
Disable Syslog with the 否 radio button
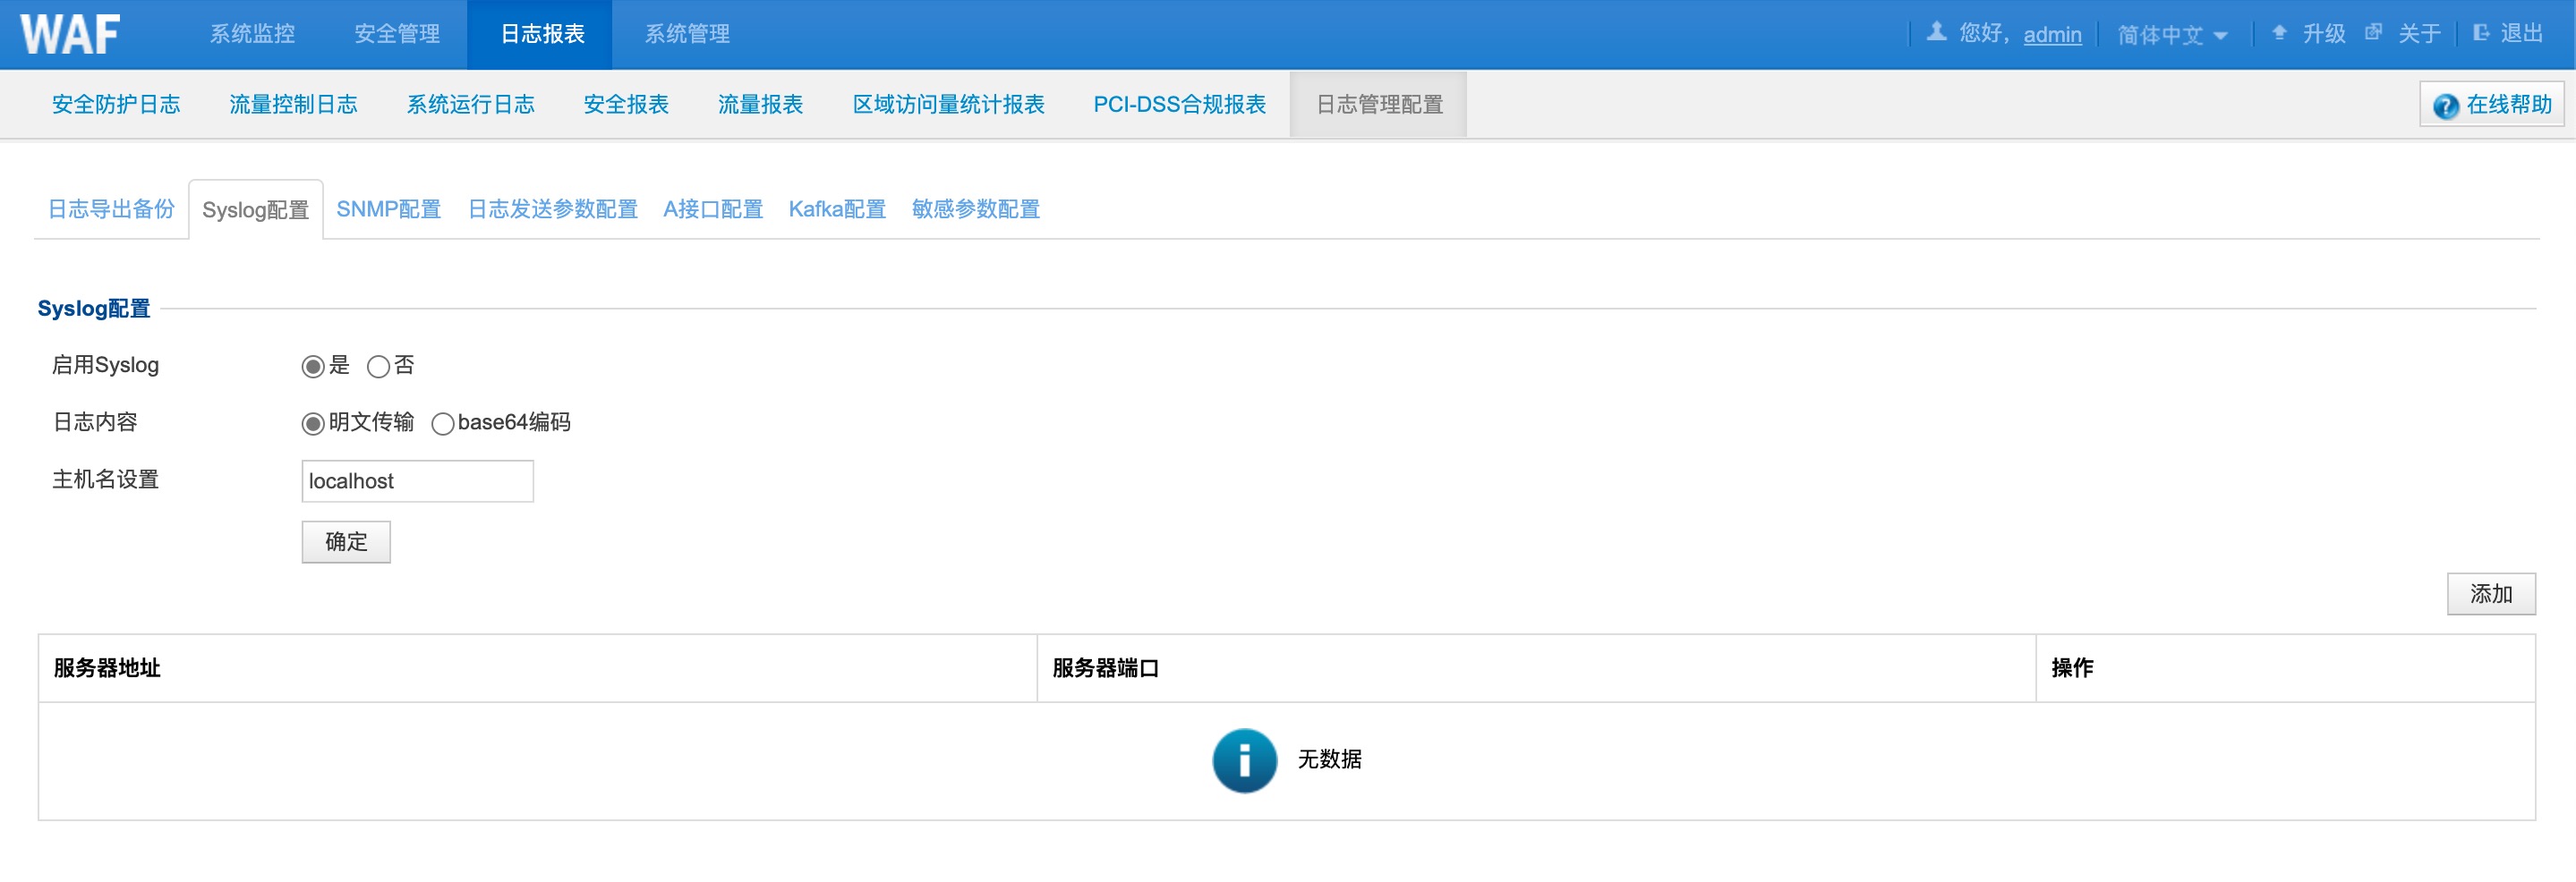pos(378,367)
